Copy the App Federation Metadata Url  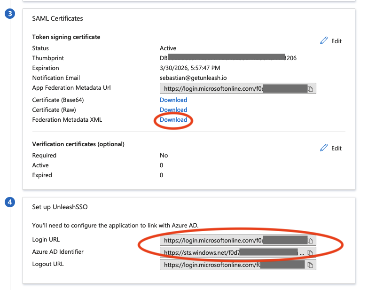[x=310, y=88]
